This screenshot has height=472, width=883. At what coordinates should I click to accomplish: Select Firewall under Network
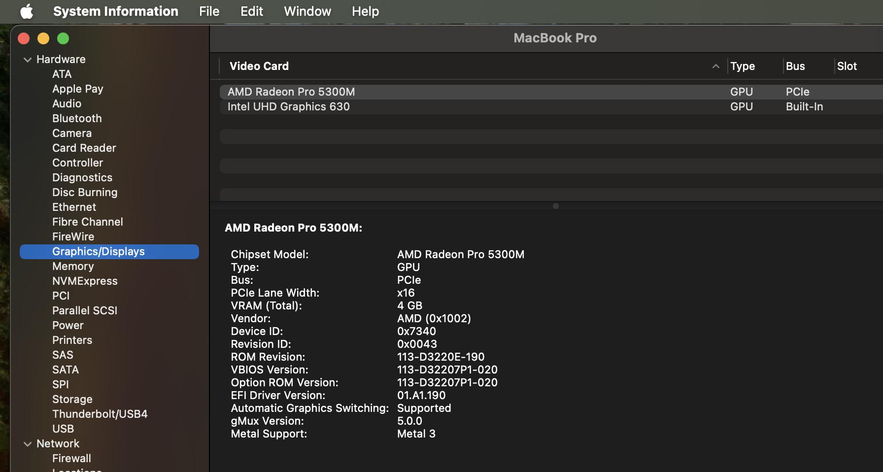[72, 458]
